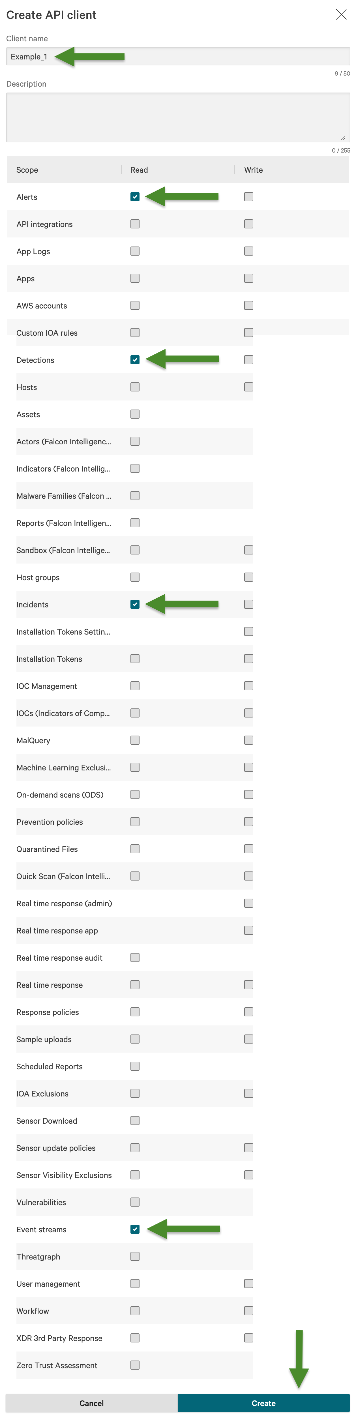The image size is (356, 1418).
Task: Uncheck the Incidents Read scope
Action: pyautogui.click(x=135, y=604)
